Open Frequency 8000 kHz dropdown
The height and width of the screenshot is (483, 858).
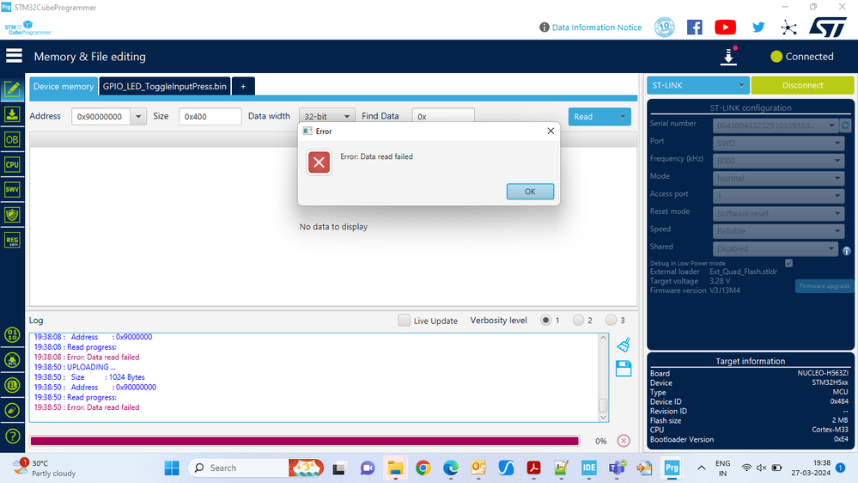point(778,161)
